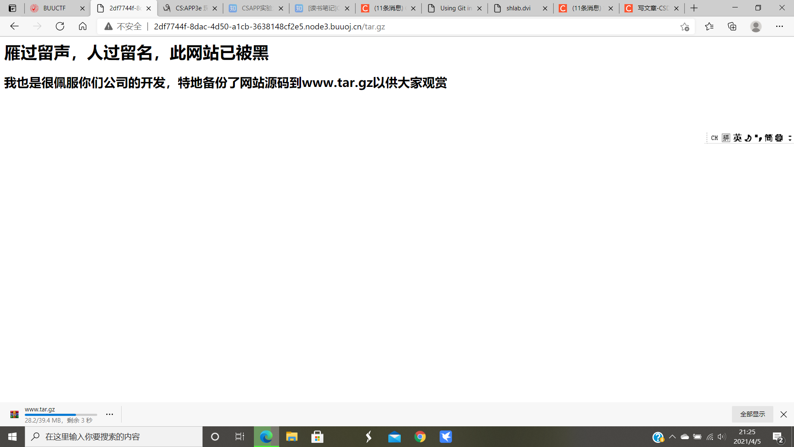
Task: Open the Collections panel in Edge
Action: [x=732, y=26]
